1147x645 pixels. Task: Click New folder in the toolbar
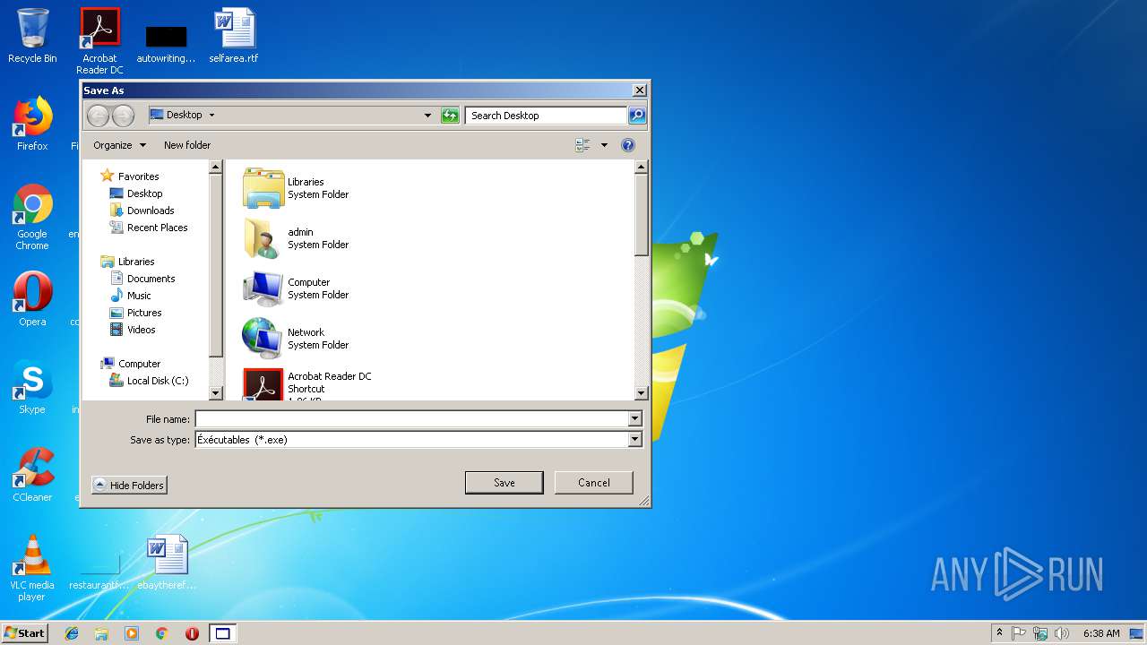point(187,145)
